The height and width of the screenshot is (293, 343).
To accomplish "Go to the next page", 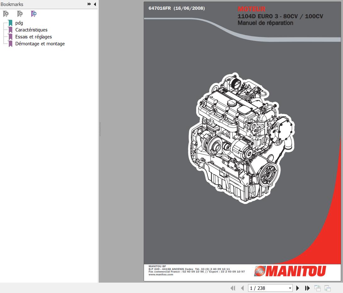I will tap(297, 288).
